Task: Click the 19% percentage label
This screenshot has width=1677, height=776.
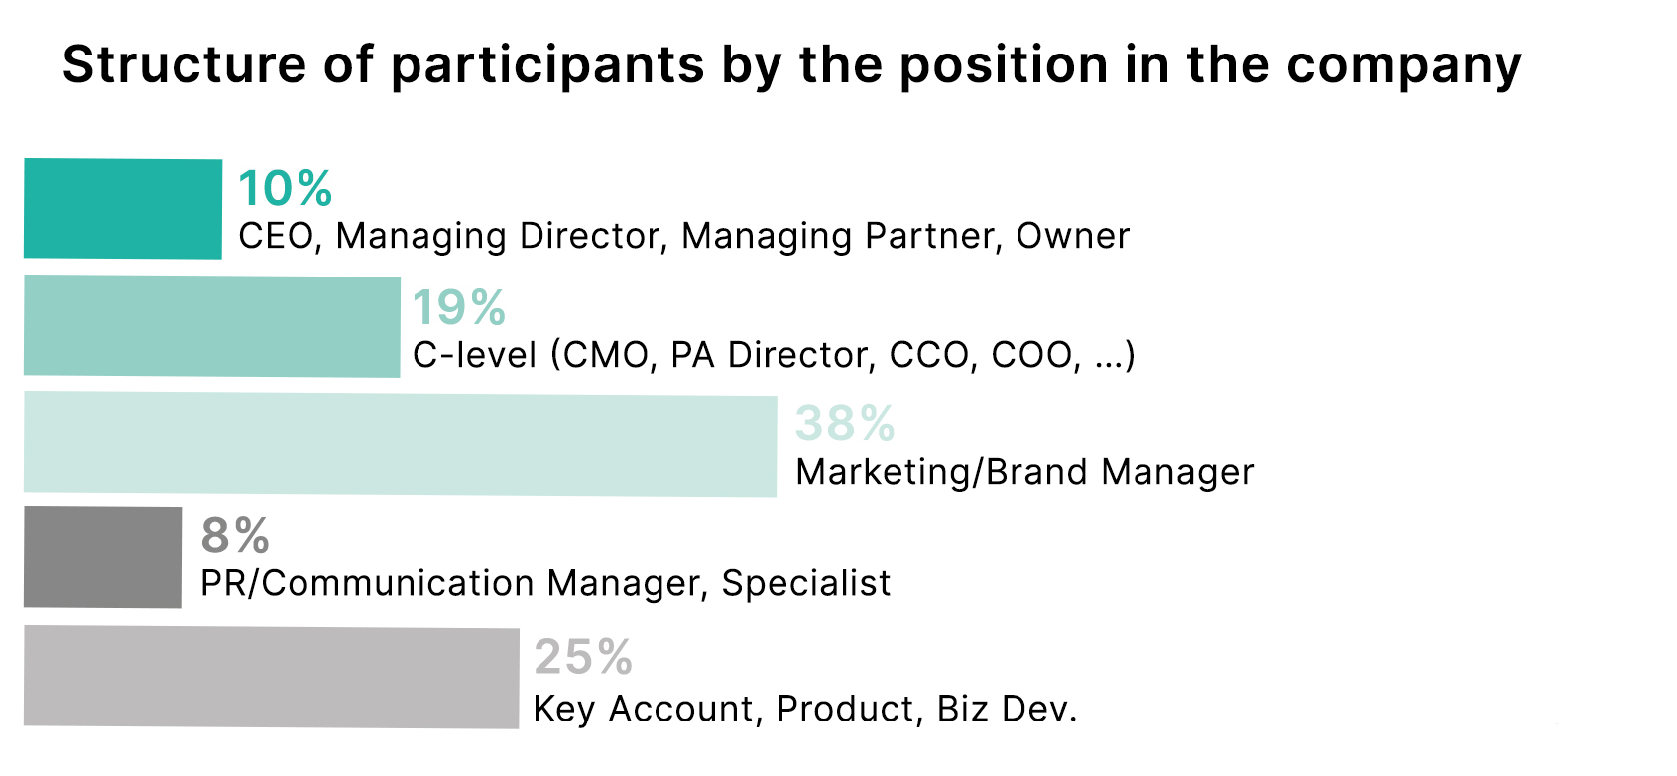Action: click(x=459, y=307)
